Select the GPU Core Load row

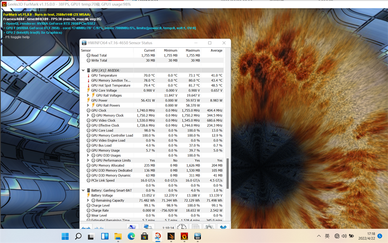click(152, 130)
